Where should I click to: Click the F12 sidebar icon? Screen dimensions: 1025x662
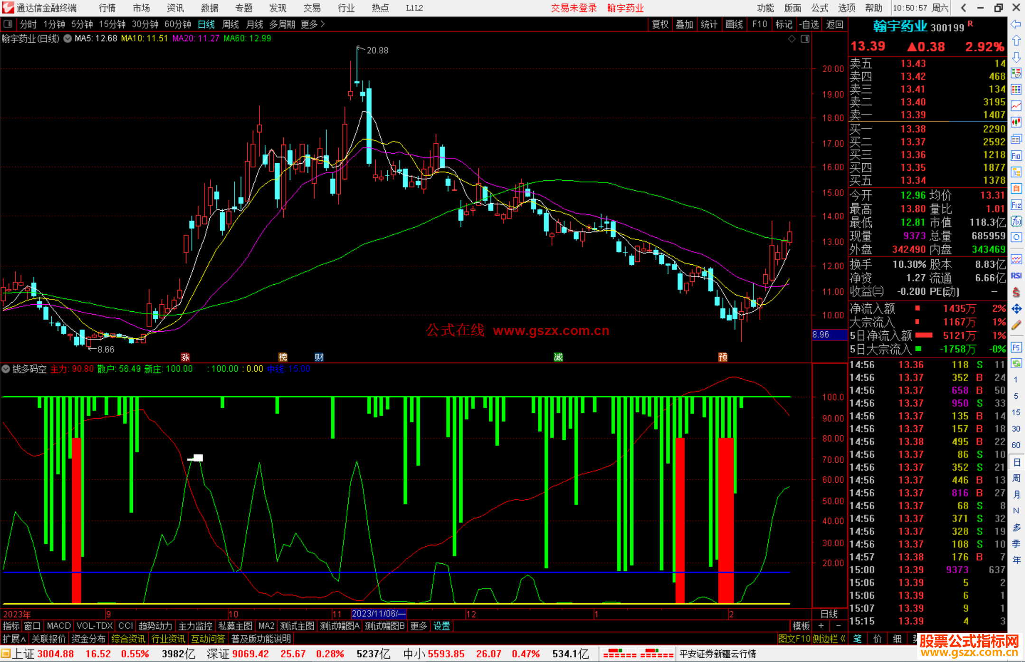(1016, 205)
